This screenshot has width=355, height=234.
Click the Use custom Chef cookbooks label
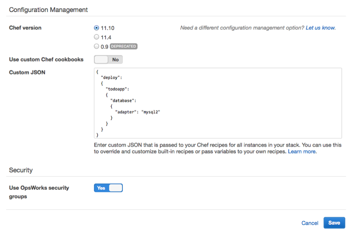pyautogui.click(x=46, y=59)
